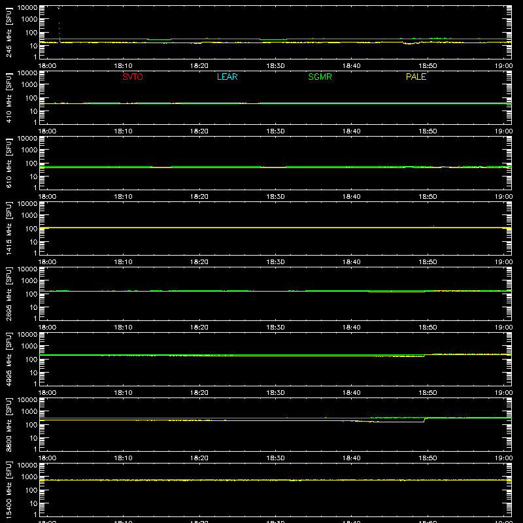Click yellow trace step-up near 18:50 in 8800 MHz plot
The width and height of the screenshot is (523, 523).
coord(424,420)
